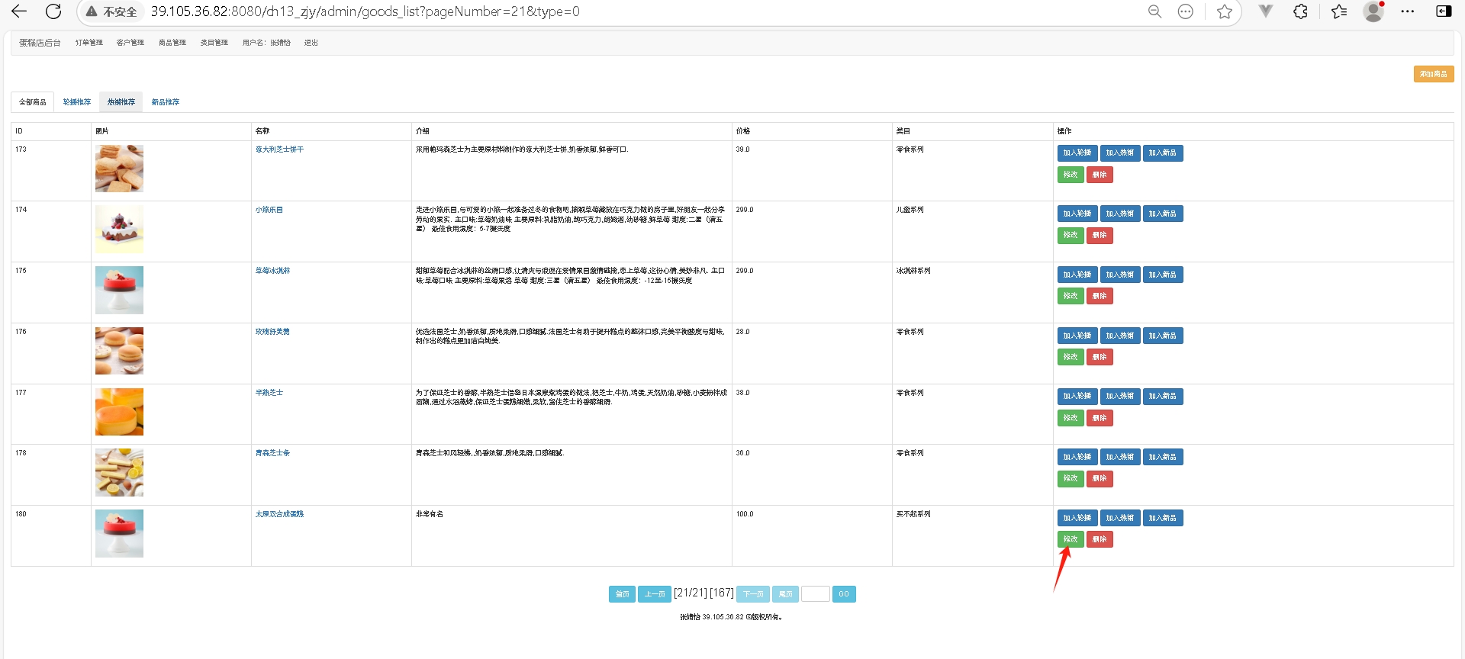This screenshot has width=1465, height=659.
Task: Click 修改 for product ID 180
Action: (x=1071, y=539)
